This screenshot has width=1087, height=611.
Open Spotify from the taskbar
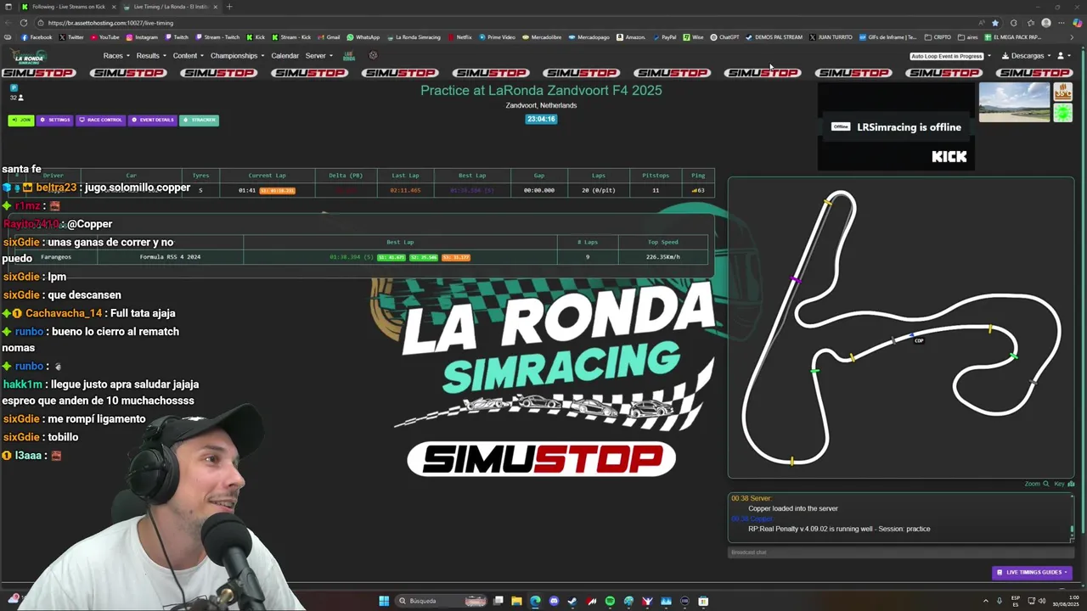click(x=610, y=601)
